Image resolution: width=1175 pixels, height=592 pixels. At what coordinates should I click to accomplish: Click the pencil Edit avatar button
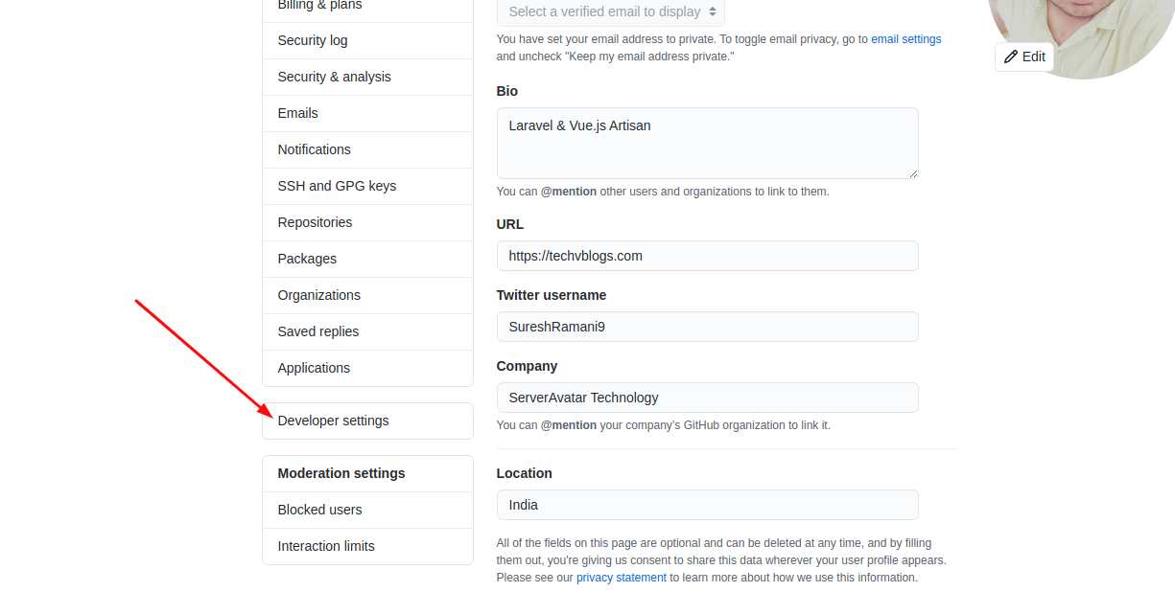pyautogui.click(x=1024, y=57)
